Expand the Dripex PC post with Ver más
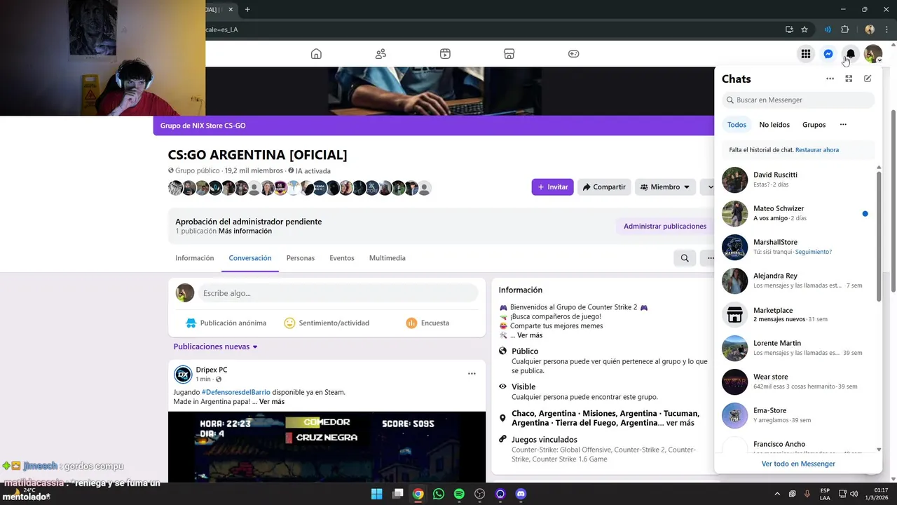The width and height of the screenshot is (897, 505). click(x=272, y=402)
